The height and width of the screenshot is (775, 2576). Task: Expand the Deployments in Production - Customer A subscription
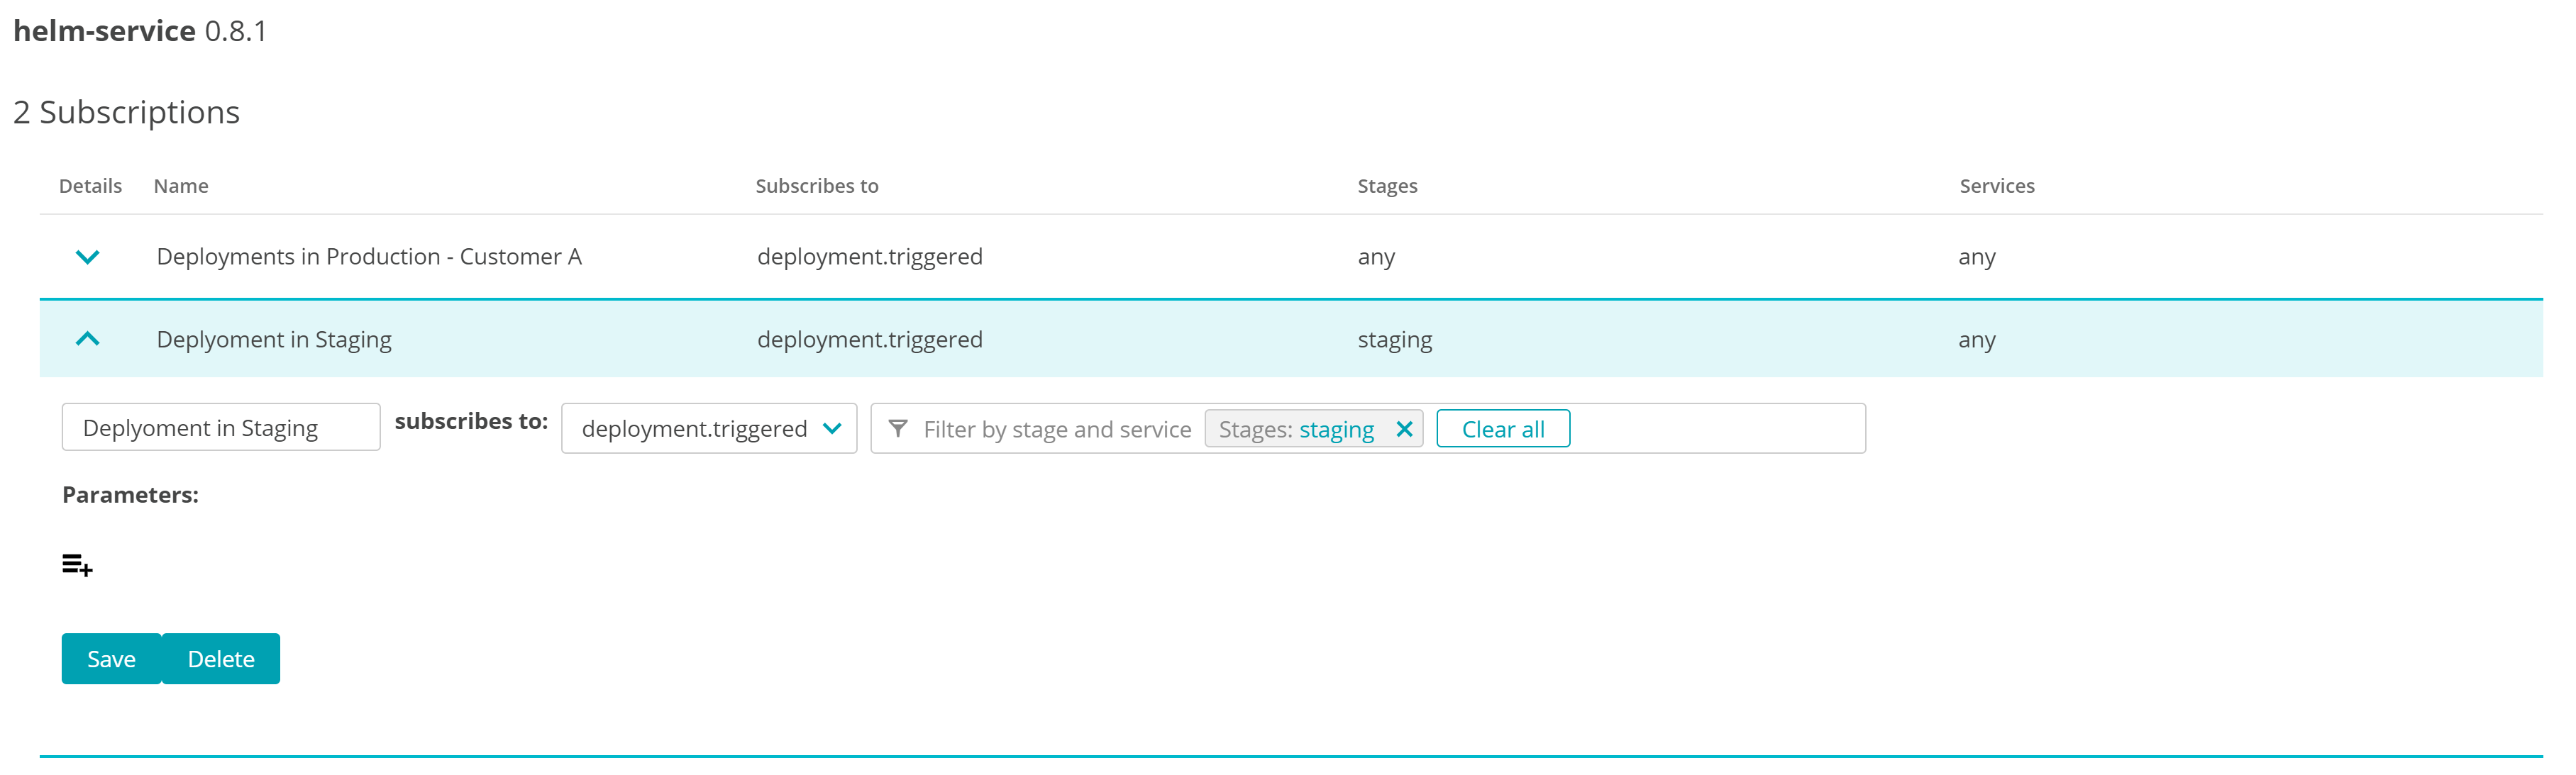88,256
